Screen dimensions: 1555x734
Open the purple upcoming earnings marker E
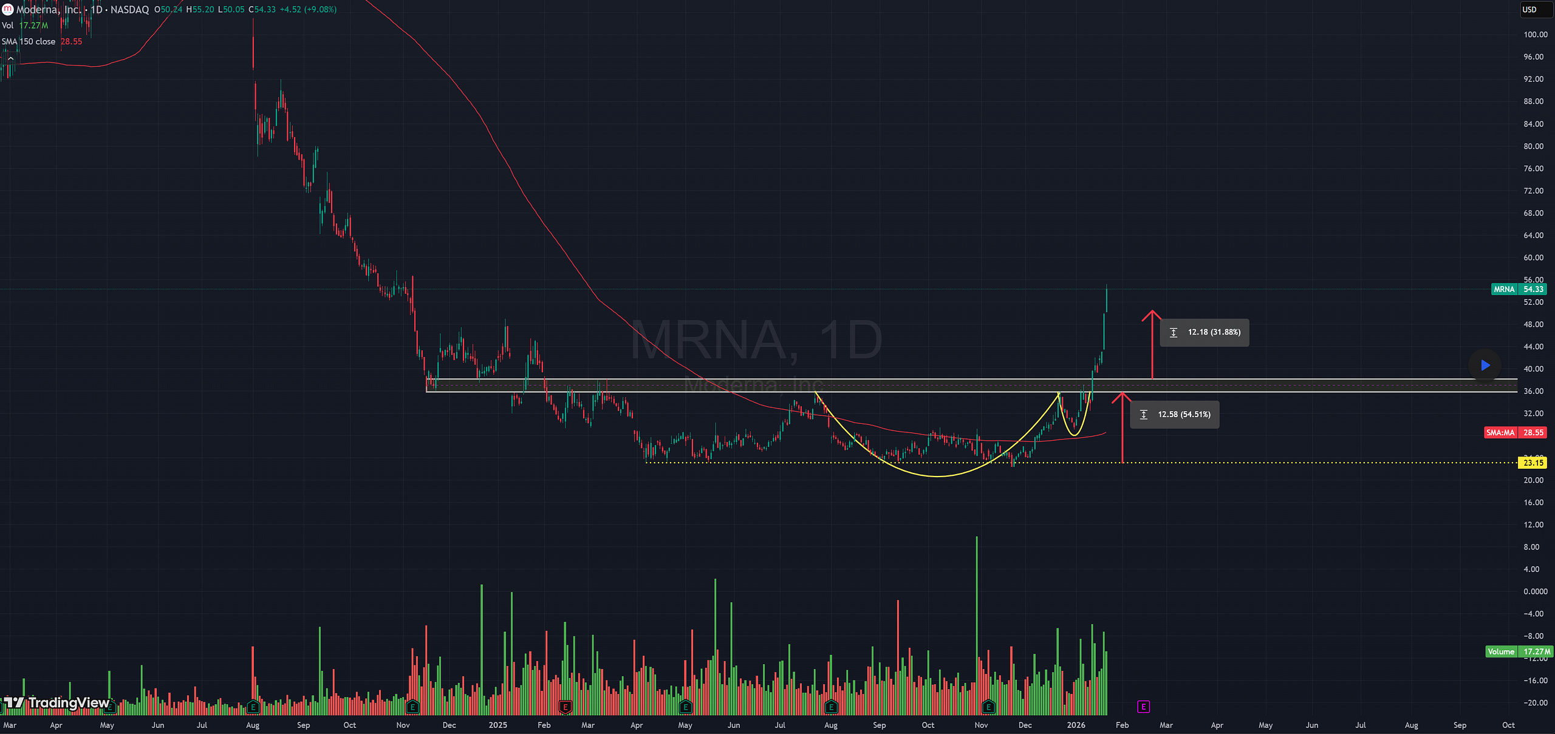click(1144, 707)
